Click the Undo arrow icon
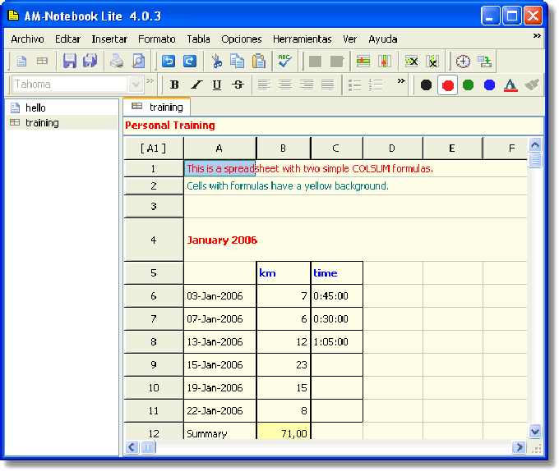This screenshot has height=471, width=559. pyautogui.click(x=169, y=61)
